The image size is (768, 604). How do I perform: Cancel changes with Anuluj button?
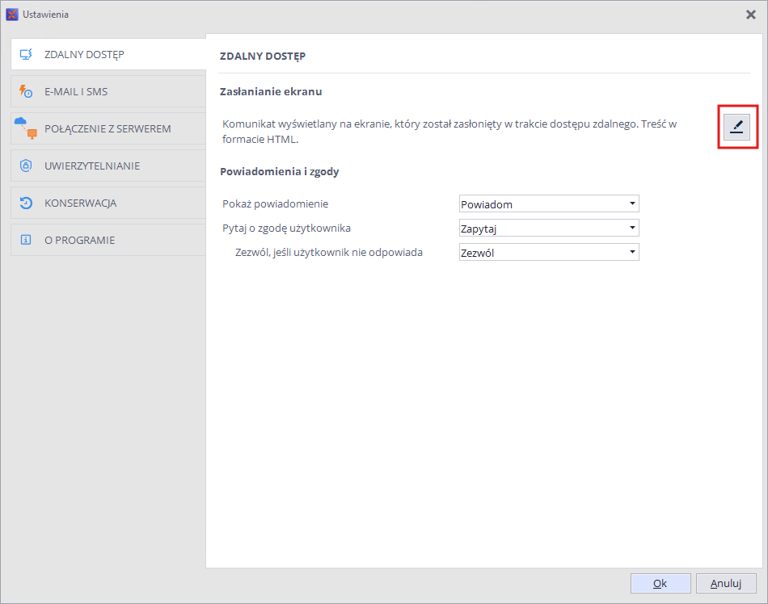click(x=726, y=584)
